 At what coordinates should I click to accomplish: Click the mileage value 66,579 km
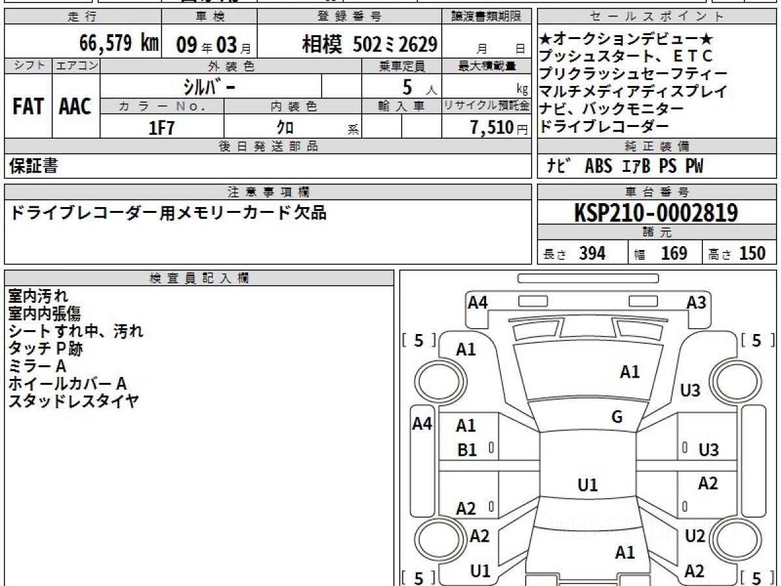[x=118, y=44]
